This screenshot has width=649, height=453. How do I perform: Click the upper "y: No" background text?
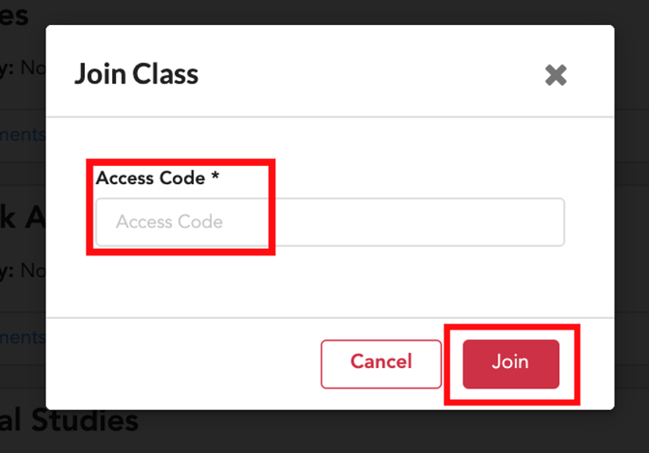coord(23,69)
